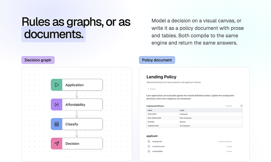Click the 'employmentStatus' type of employment field
Screen dimensions: 271x162
point(225,142)
